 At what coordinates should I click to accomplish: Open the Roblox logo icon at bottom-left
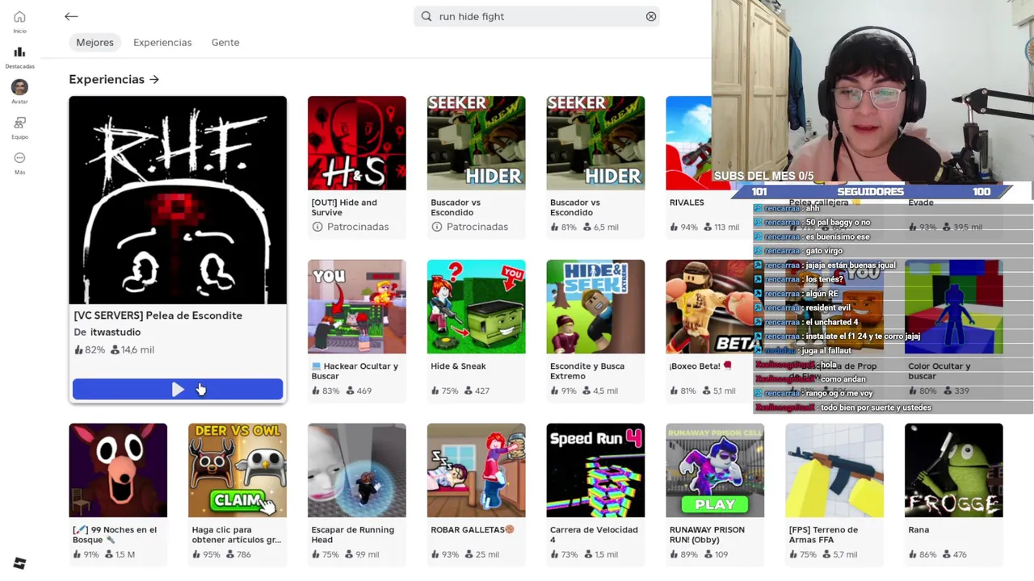tap(19, 563)
